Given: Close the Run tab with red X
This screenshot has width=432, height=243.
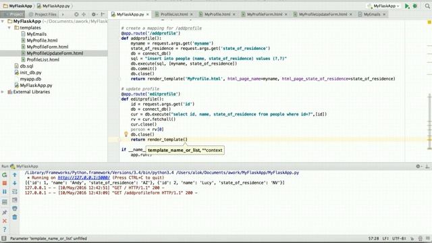Looking at the screenshot, I should (x=5, y=221).
